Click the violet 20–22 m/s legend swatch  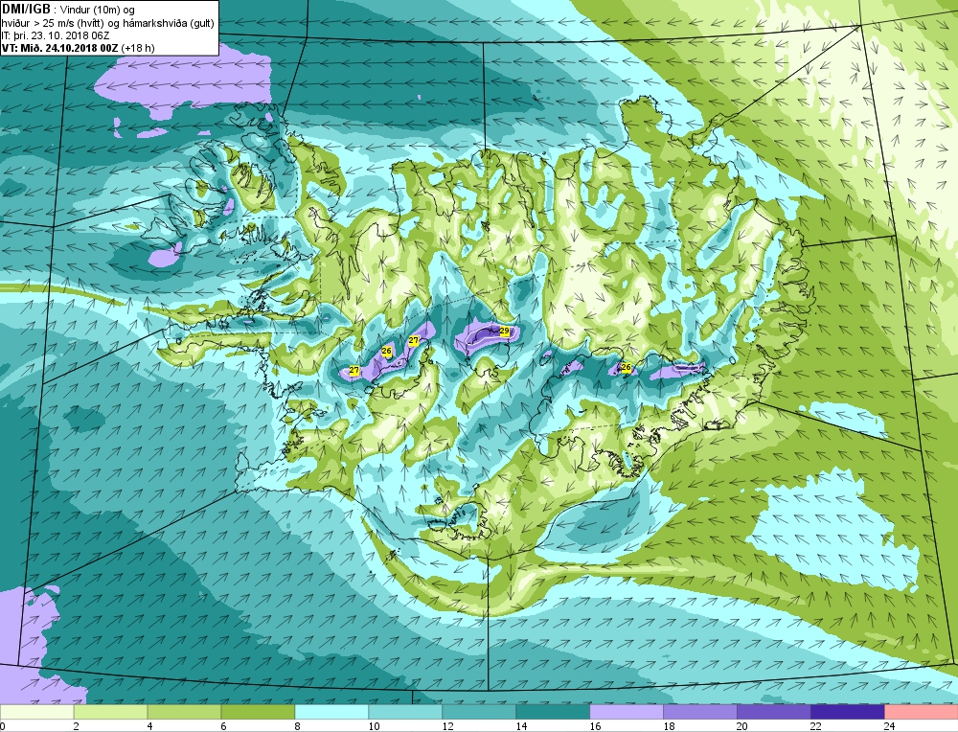(x=774, y=712)
